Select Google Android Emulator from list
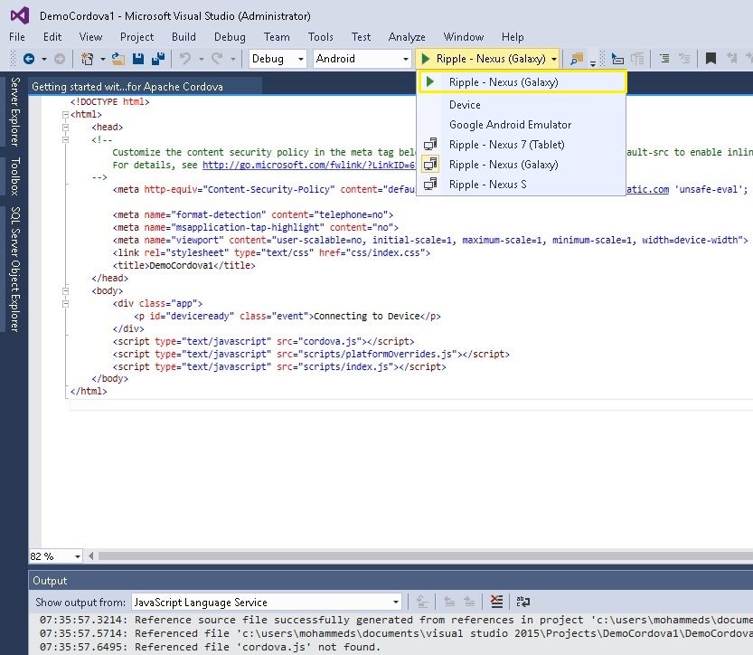Viewport: 753px width, 655px height. (x=510, y=125)
